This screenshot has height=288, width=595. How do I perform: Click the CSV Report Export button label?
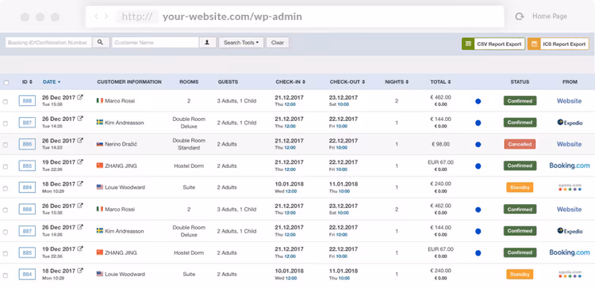pyautogui.click(x=499, y=44)
